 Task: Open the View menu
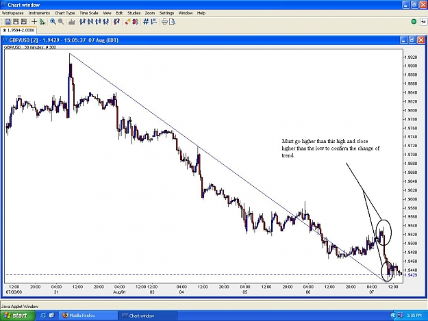(107, 13)
